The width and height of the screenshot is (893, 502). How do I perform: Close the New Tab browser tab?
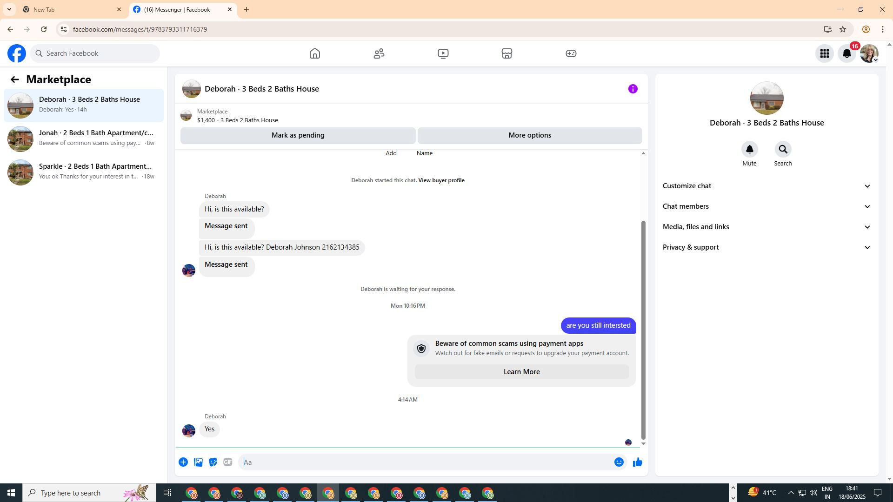pos(119,9)
